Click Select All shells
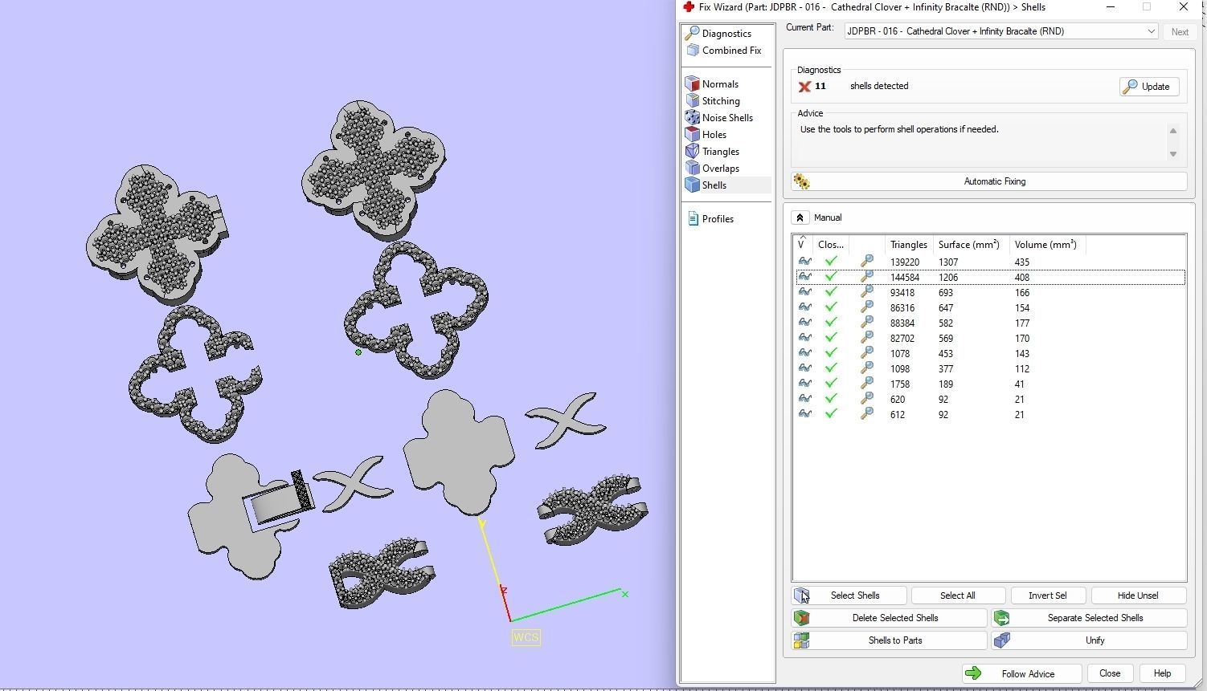The width and height of the screenshot is (1207, 691). coord(958,595)
